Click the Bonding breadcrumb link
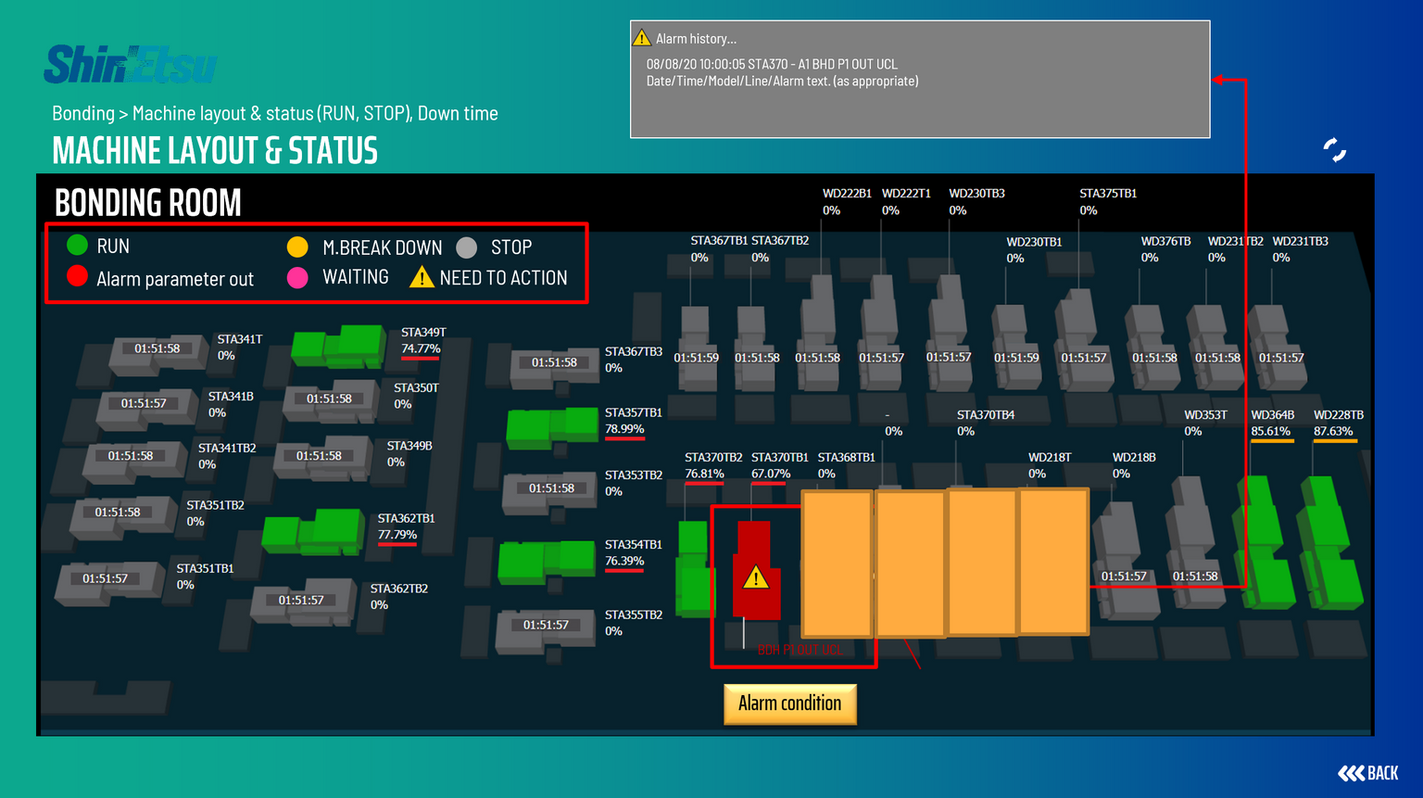This screenshot has height=798, width=1423. tap(82, 113)
